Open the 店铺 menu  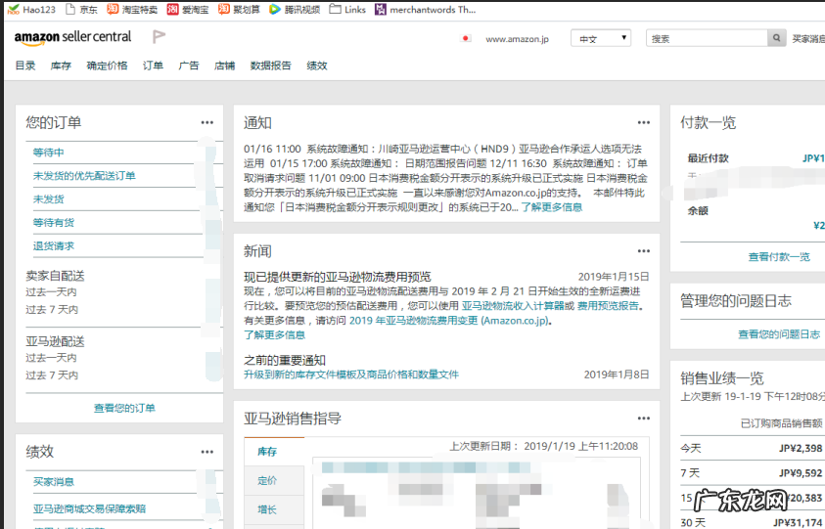click(x=225, y=66)
